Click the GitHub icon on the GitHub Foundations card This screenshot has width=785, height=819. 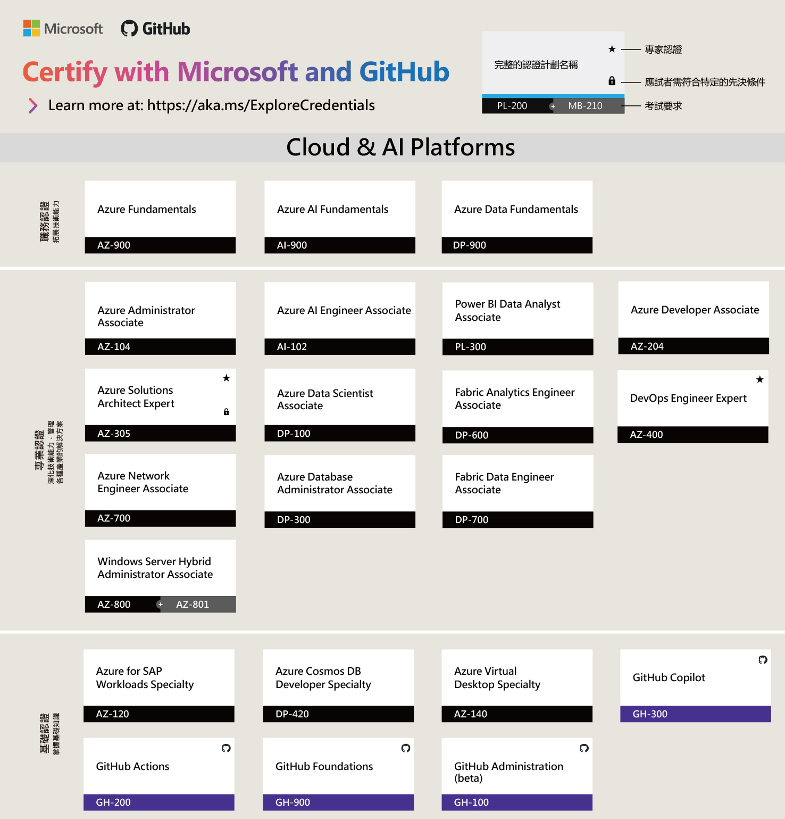point(406,748)
